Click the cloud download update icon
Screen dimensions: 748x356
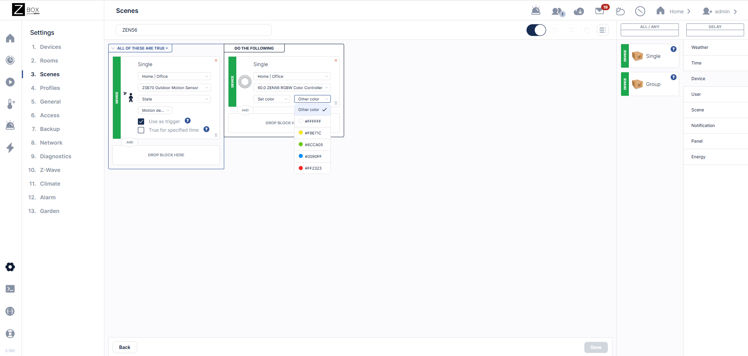(579, 11)
